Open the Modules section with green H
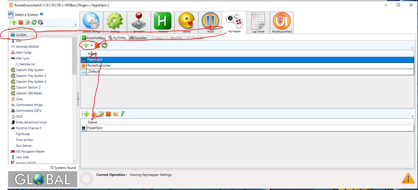Image resolution: width=418 pixels, height=190 pixels. pos(163,22)
